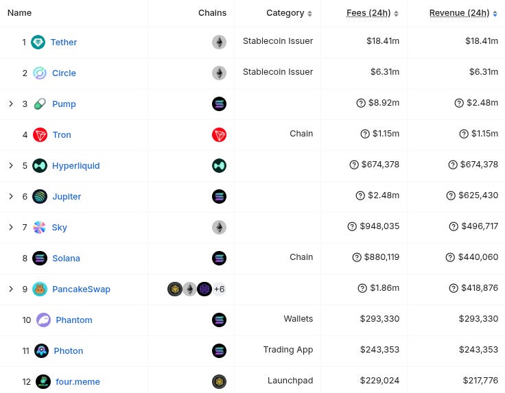The width and height of the screenshot is (505, 393).
Task: Click Solana chain icon in Pump row
Action: [219, 104]
